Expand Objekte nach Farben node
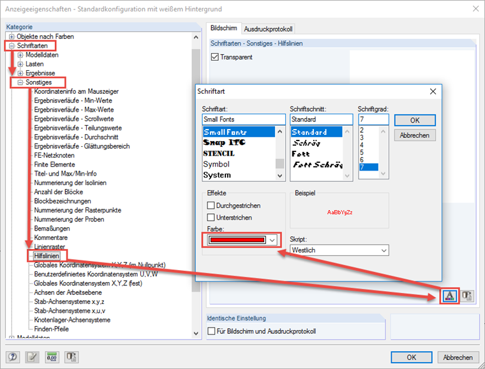485x369 pixels. click(x=11, y=36)
